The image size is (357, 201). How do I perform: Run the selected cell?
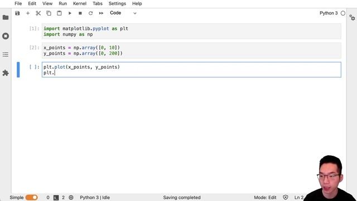tap(70, 13)
